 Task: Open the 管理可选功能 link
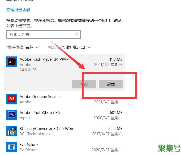coord(18,10)
